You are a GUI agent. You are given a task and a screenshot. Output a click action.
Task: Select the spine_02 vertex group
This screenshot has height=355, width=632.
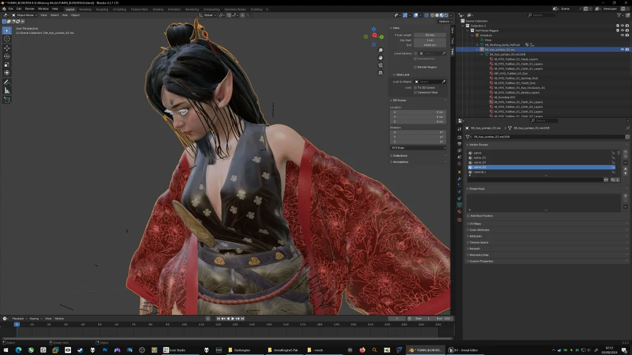click(x=480, y=162)
